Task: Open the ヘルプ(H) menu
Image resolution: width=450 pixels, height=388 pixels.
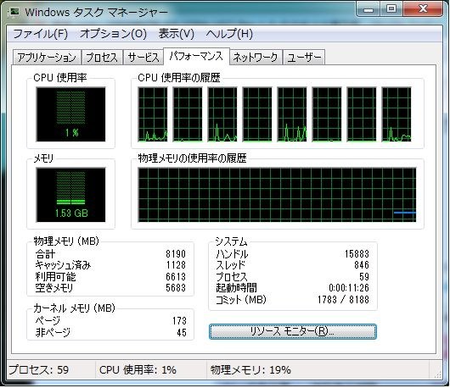Action: point(229,34)
